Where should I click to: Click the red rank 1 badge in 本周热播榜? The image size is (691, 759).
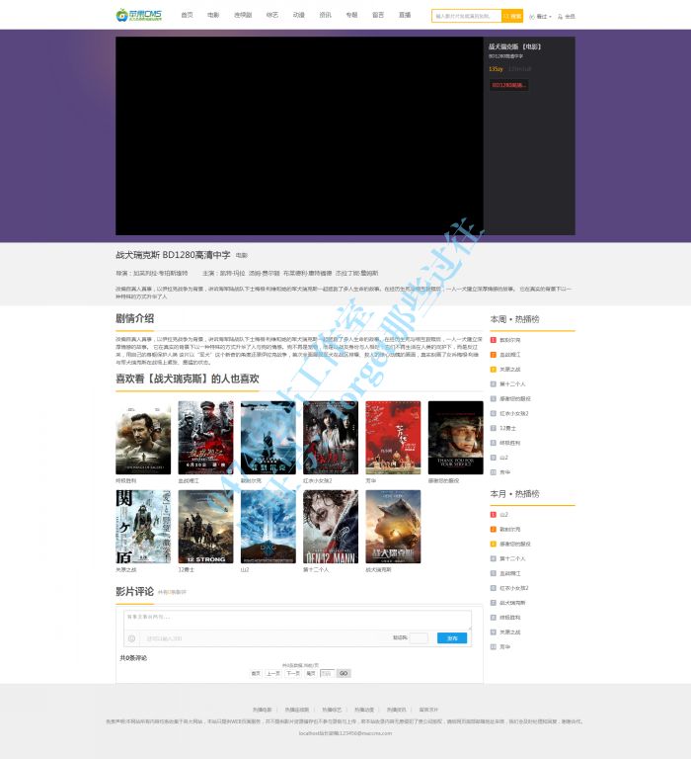(494, 340)
